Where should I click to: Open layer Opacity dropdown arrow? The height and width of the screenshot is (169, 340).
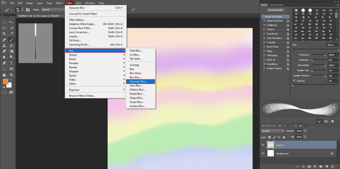tap(305, 131)
